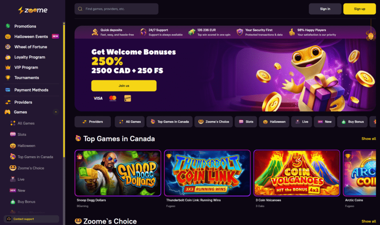
Task: Select Zoome's Choice category tab
Action: click(x=213, y=122)
